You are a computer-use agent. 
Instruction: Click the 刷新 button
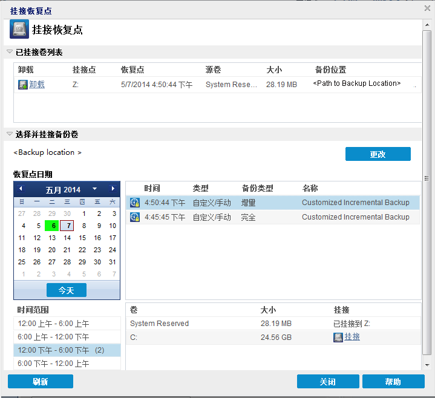(41, 381)
